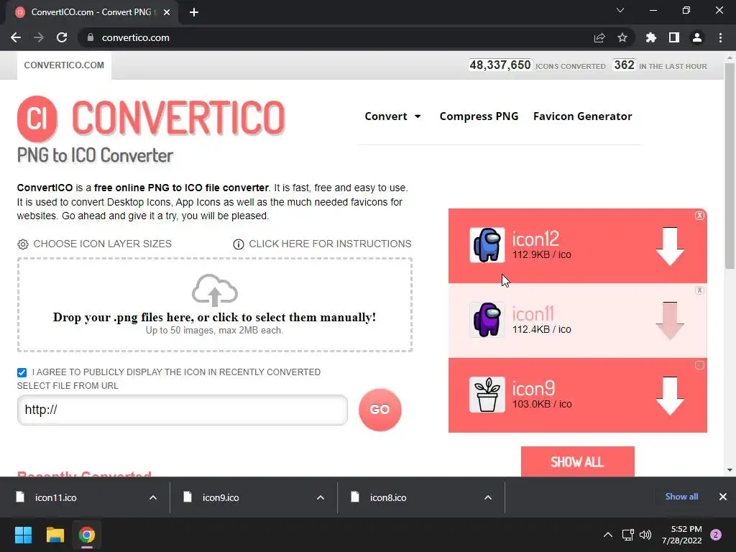Open Chrome extensions puzzle icon
Screen dimensions: 736x552
[x=651, y=37]
